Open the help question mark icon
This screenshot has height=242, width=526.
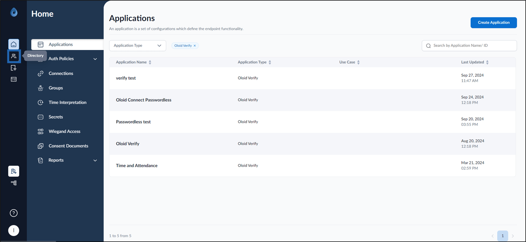coord(14,213)
